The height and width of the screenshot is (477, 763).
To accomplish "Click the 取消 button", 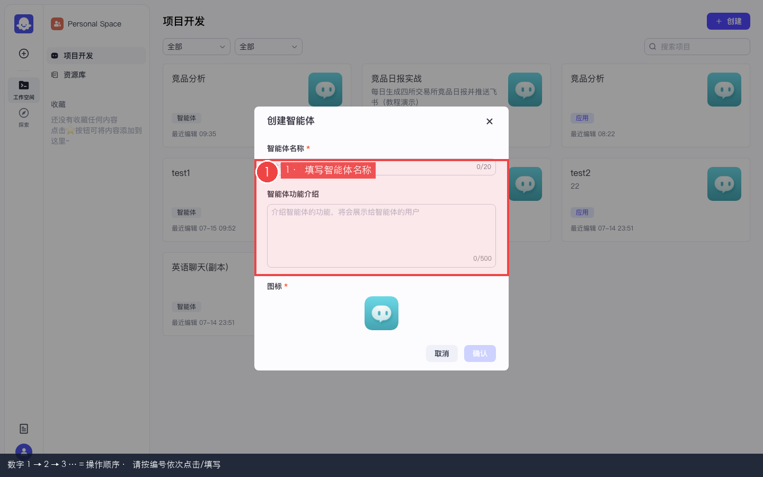I will (x=442, y=354).
